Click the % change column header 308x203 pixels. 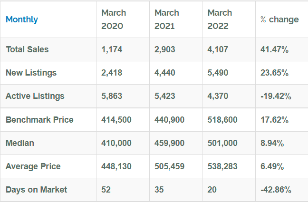[x=279, y=19]
